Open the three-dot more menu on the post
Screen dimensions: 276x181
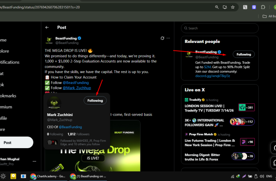pos(168,38)
